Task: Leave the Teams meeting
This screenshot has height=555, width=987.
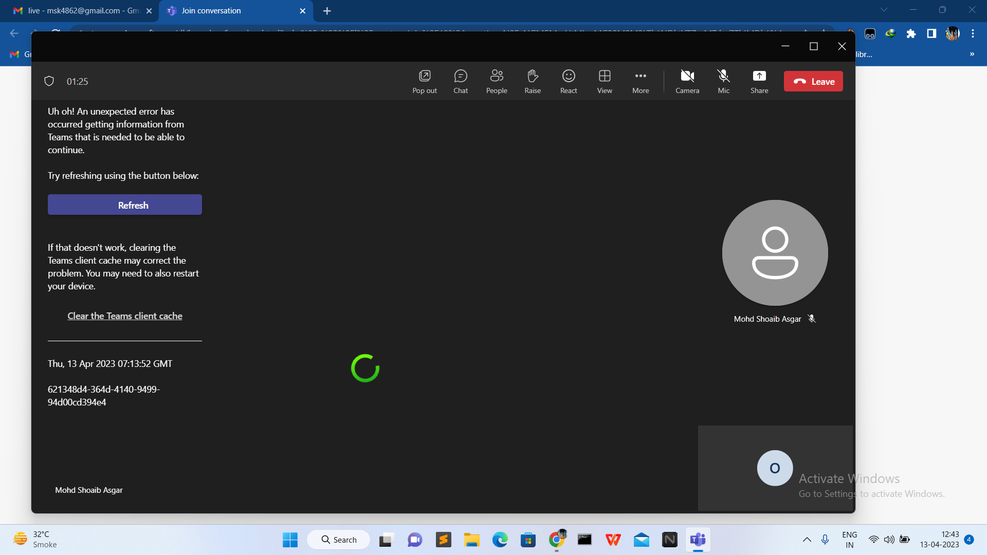Action: (813, 81)
